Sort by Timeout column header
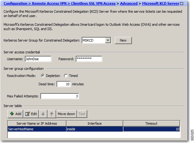194x143 pixels. pyautogui.click(x=151, y=123)
